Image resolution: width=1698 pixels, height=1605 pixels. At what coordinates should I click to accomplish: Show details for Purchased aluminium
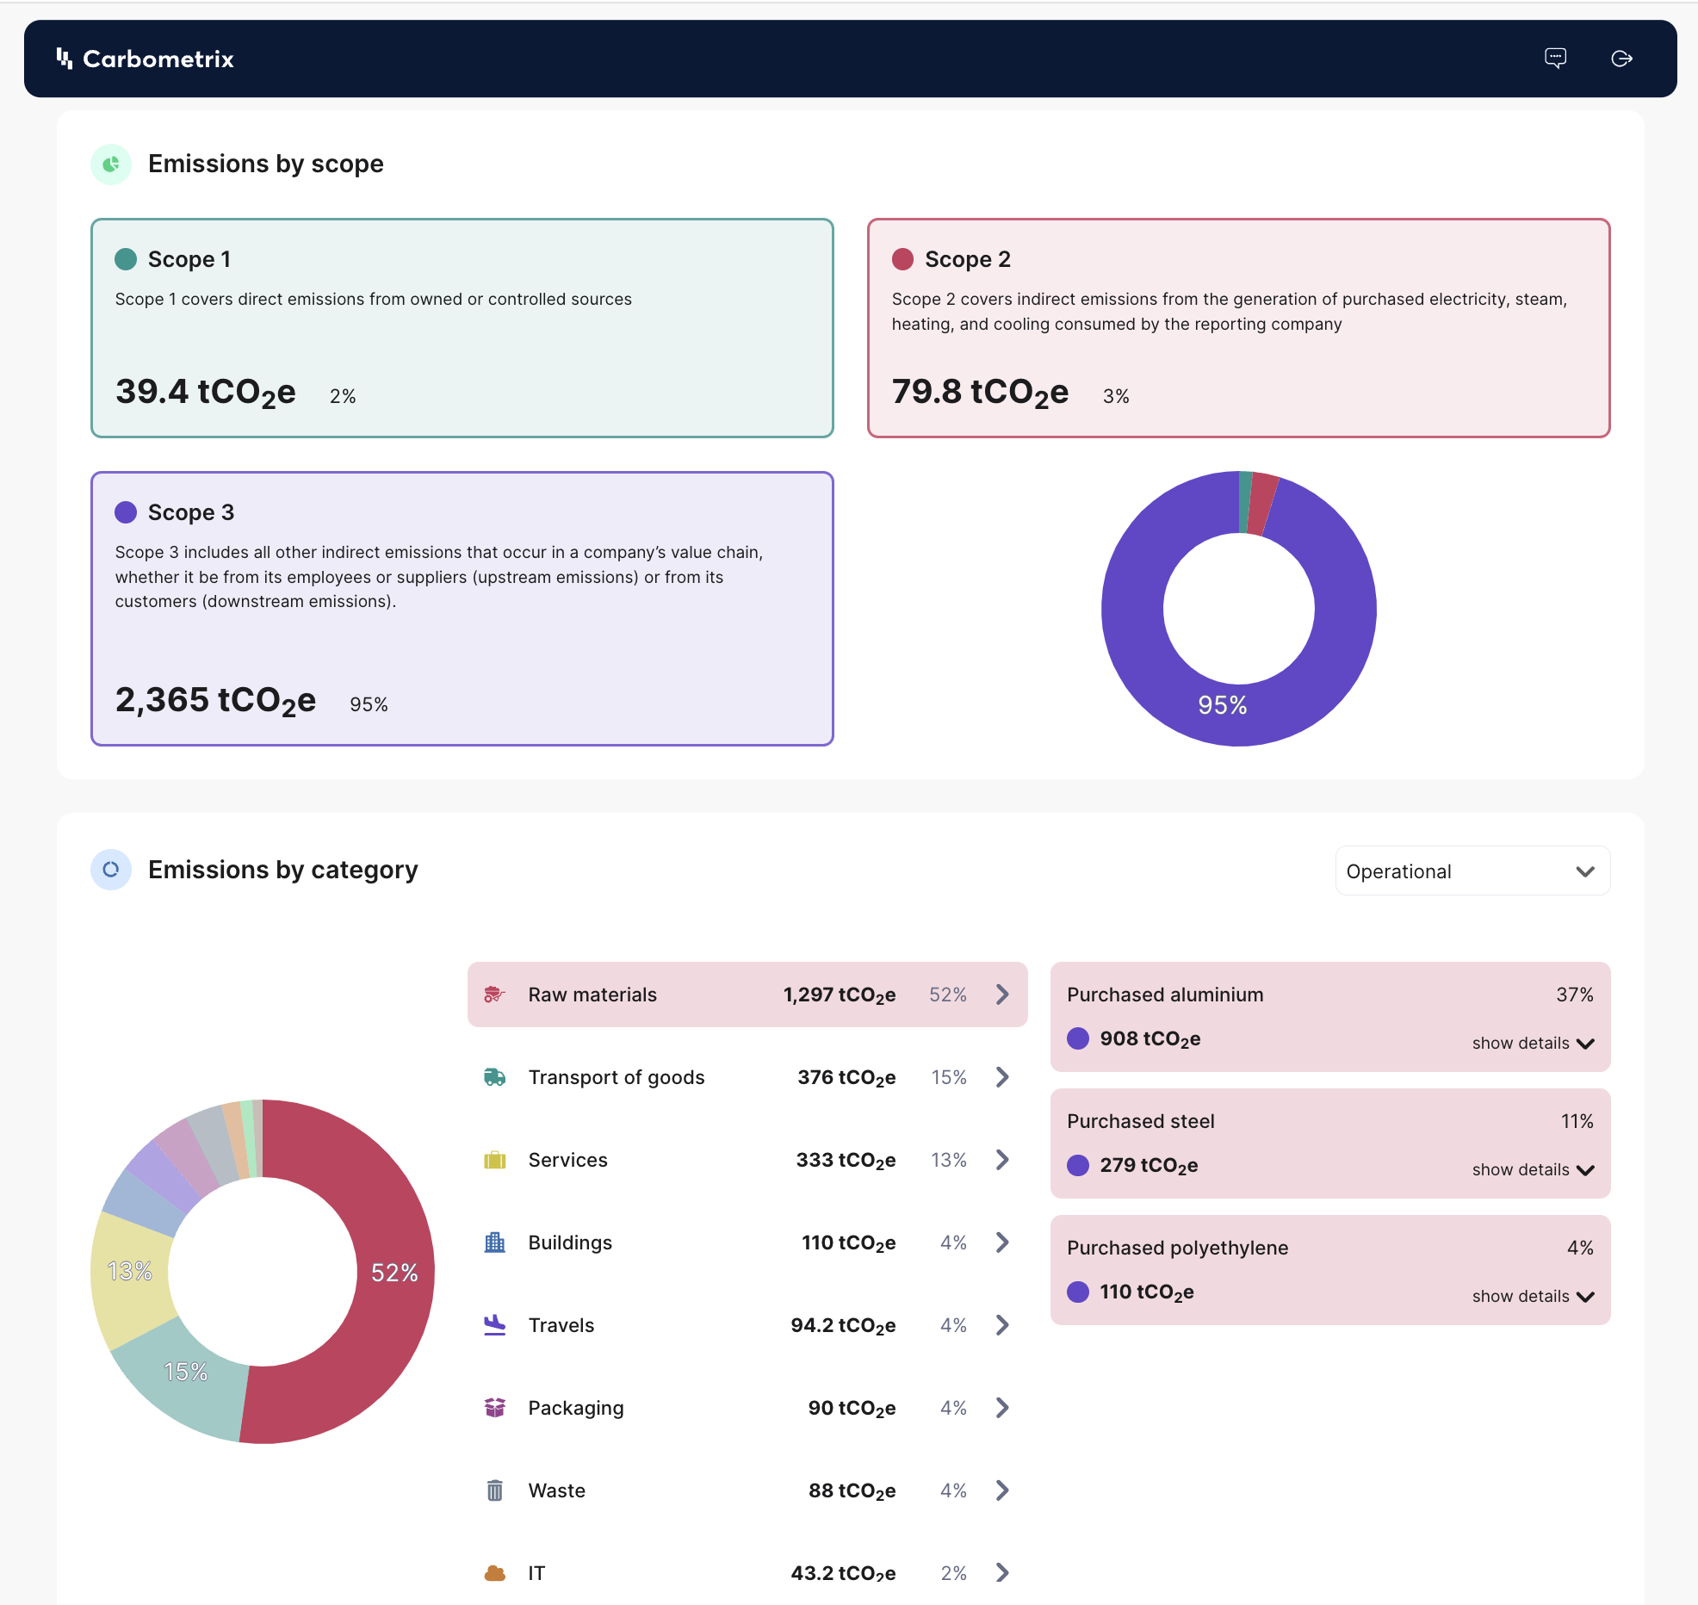click(1533, 1043)
